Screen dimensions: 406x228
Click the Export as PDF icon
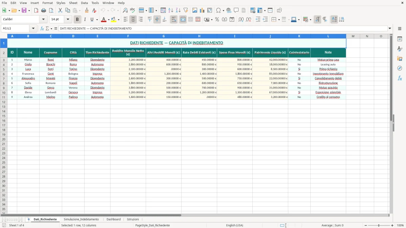pyautogui.click(x=36, y=10)
